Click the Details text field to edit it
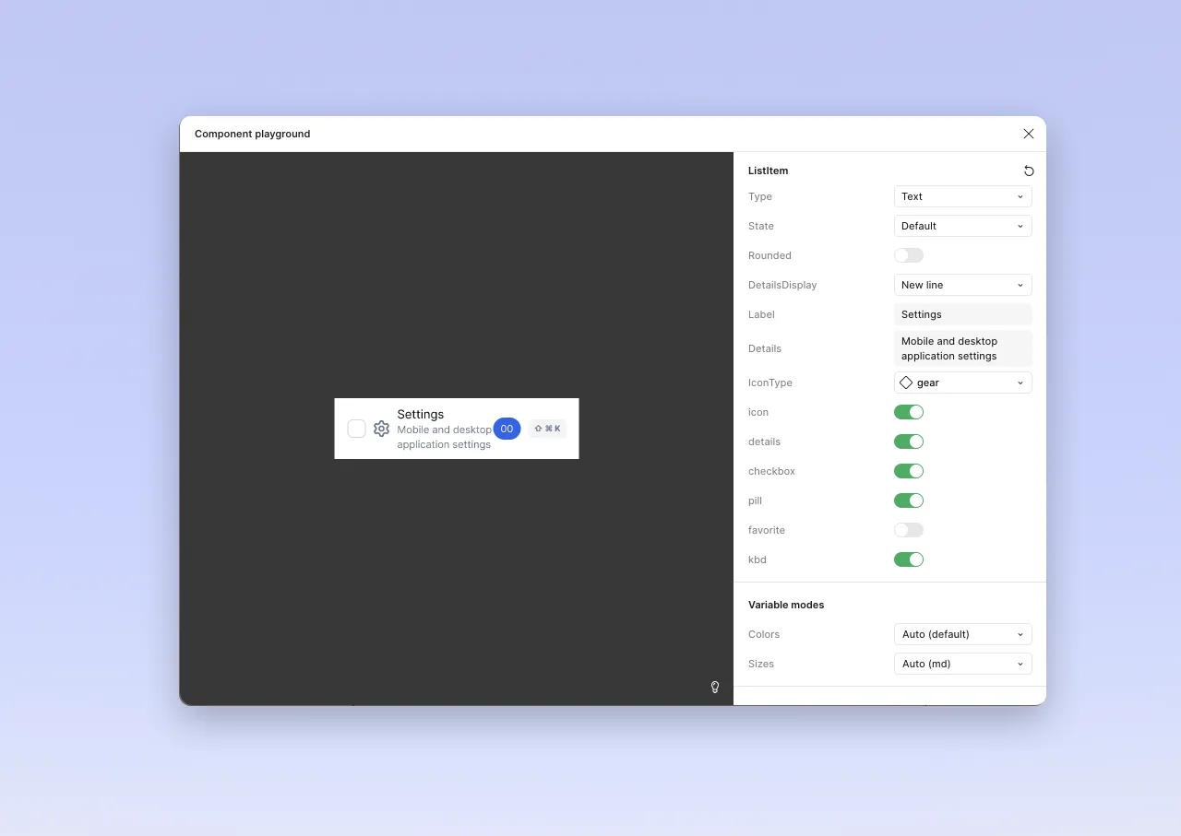This screenshot has height=836, width=1181. click(x=962, y=348)
